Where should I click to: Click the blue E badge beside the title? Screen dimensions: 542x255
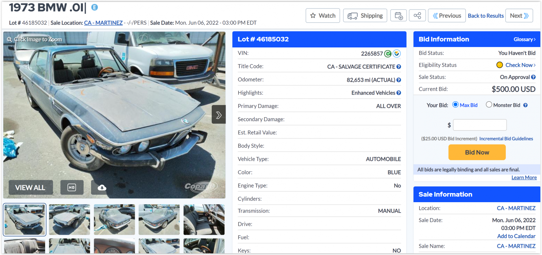pos(95,7)
